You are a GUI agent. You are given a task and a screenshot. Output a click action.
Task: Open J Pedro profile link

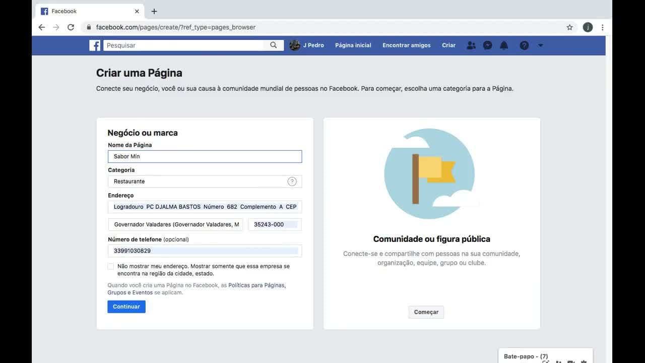[x=313, y=45]
